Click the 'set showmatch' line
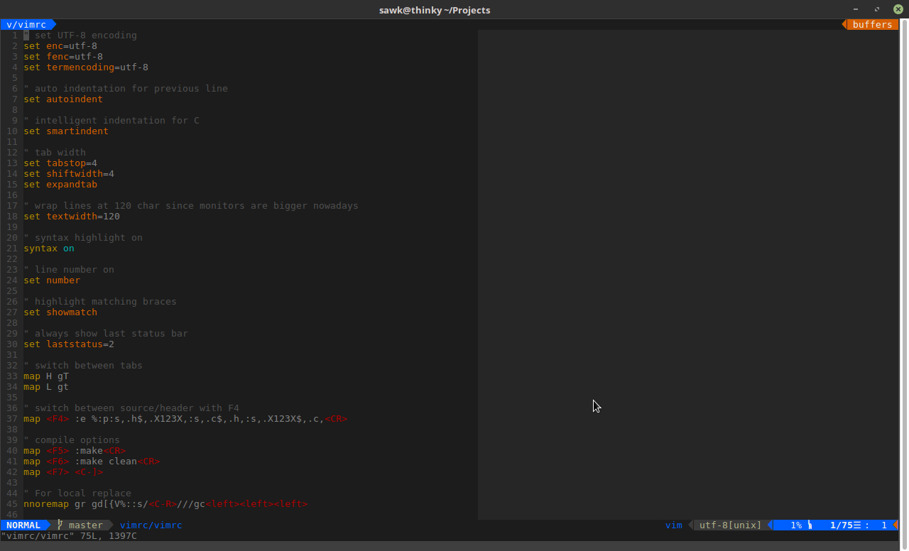Image resolution: width=909 pixels, height=551 pixels. 60,312
